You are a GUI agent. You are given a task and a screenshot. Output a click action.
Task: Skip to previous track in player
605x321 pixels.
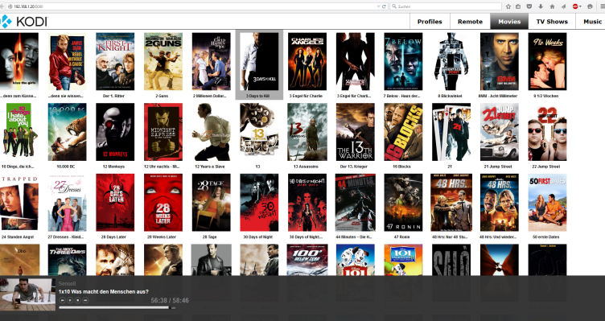(x=63, y=300)
